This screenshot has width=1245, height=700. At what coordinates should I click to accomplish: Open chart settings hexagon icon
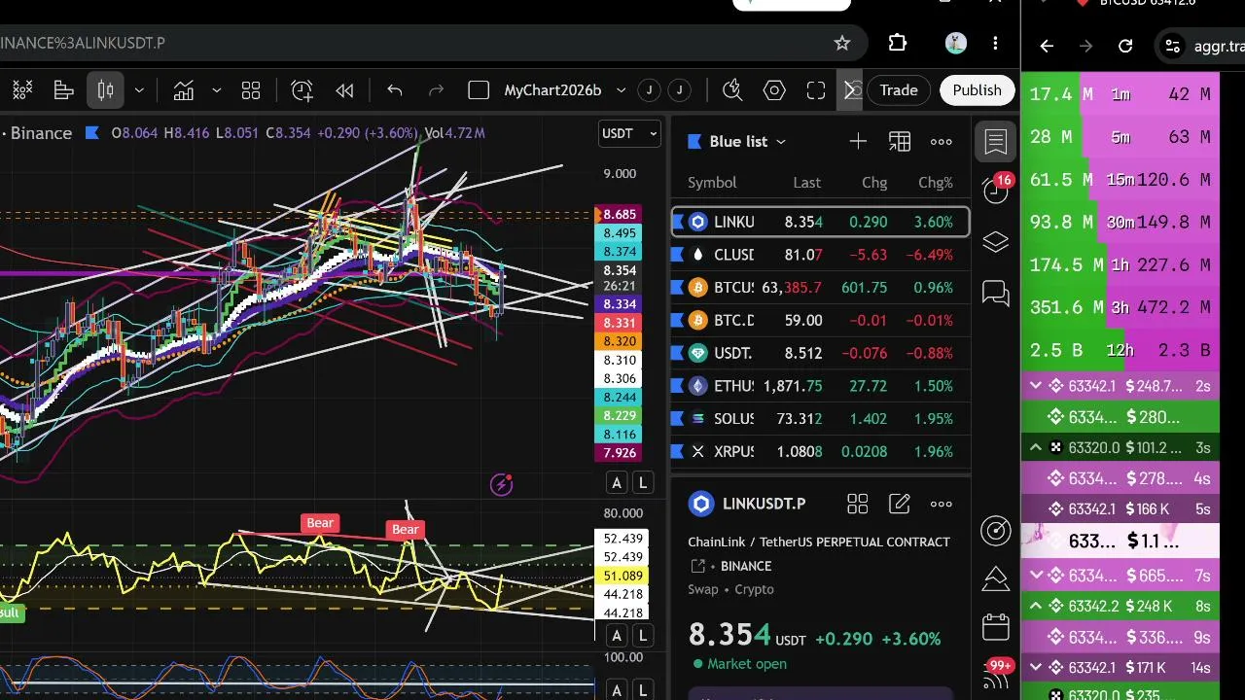tap(774, 90)
